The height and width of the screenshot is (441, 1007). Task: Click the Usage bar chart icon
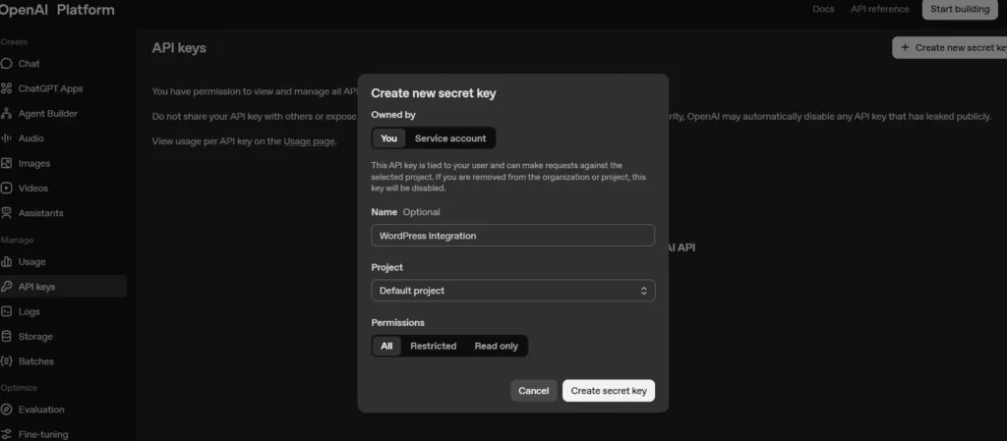(x=7, y=261)
